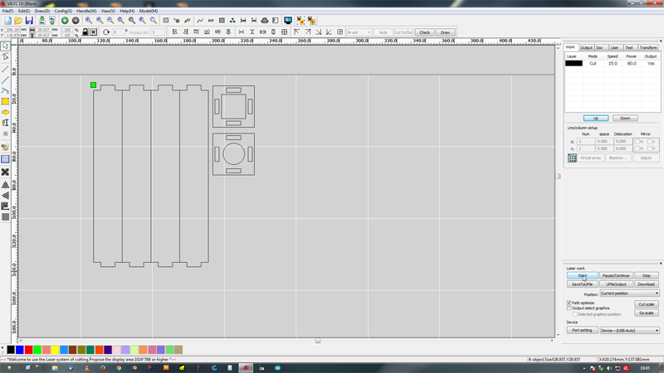The height and width of the screenshot is (373, 664).
Task: Click the Stop button
Action: pyautogui.click(x=647, y=276)
